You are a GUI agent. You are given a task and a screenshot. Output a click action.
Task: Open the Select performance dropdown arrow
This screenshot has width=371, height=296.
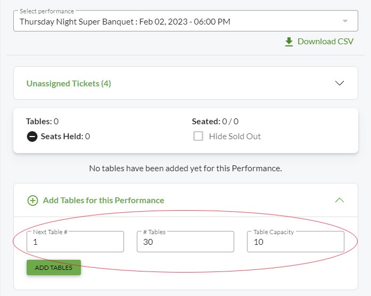(x=345, y=21)
